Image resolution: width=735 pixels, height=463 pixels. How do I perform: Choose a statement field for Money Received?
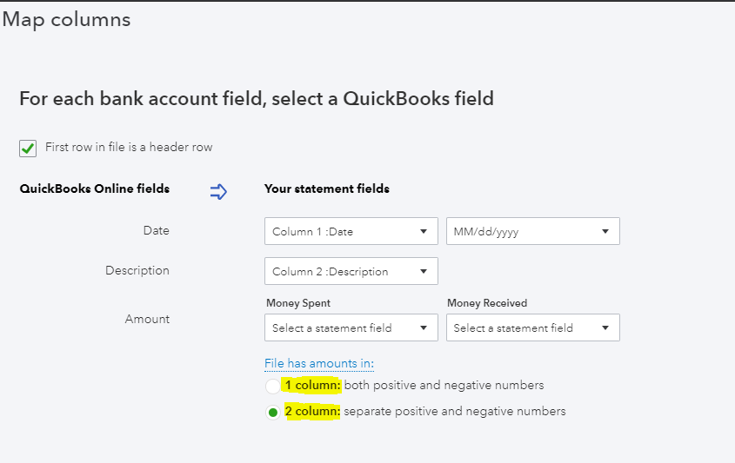coord(532,328)
